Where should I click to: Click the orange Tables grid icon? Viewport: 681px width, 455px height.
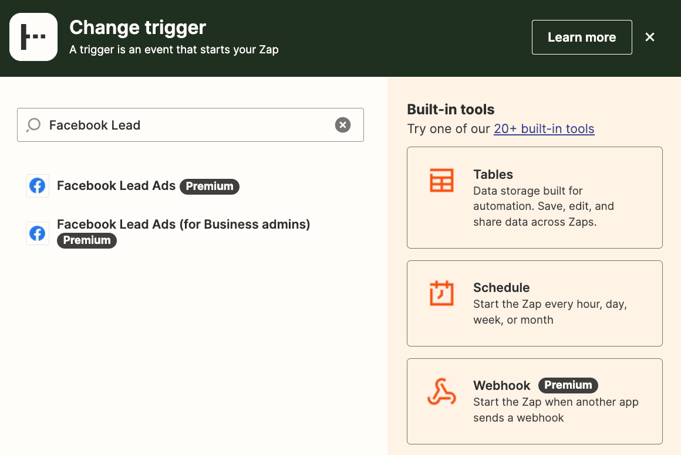pos(441,180)
